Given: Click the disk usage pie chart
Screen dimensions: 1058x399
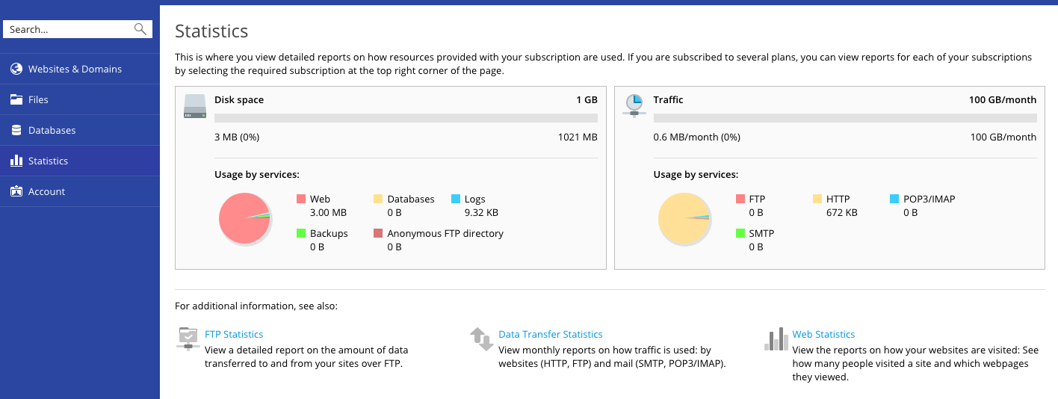Looking at the screenshot, I should 244,218.
